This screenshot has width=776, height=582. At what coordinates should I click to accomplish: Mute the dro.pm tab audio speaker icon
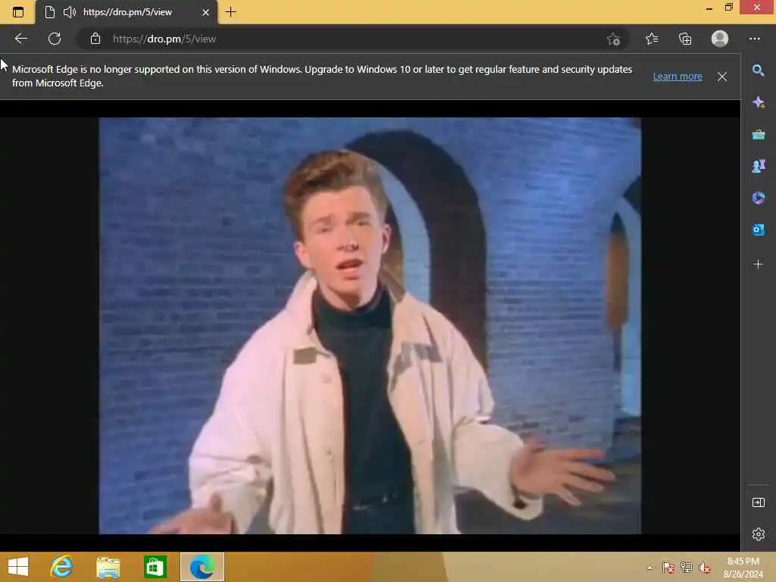coord(69,12)
